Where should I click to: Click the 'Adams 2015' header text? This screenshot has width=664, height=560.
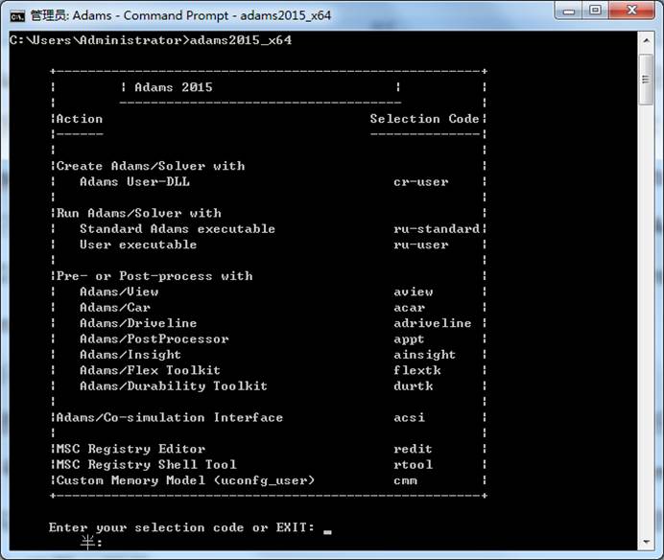coord(174,87)
